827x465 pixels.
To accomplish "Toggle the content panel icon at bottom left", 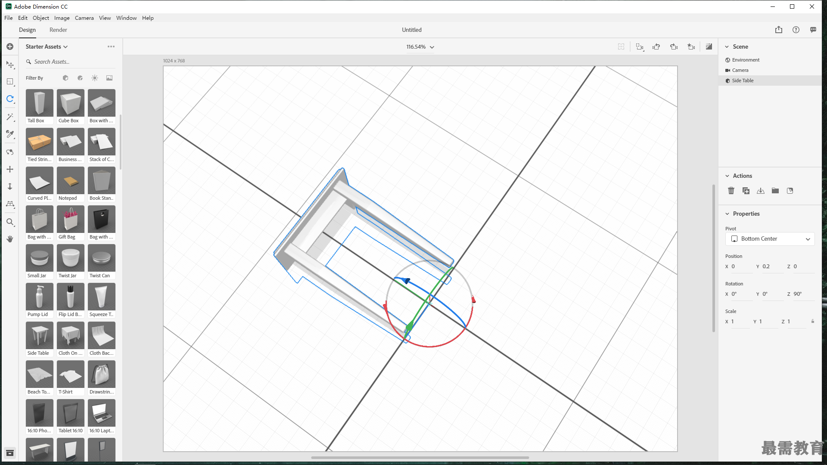I will point(10,453).
